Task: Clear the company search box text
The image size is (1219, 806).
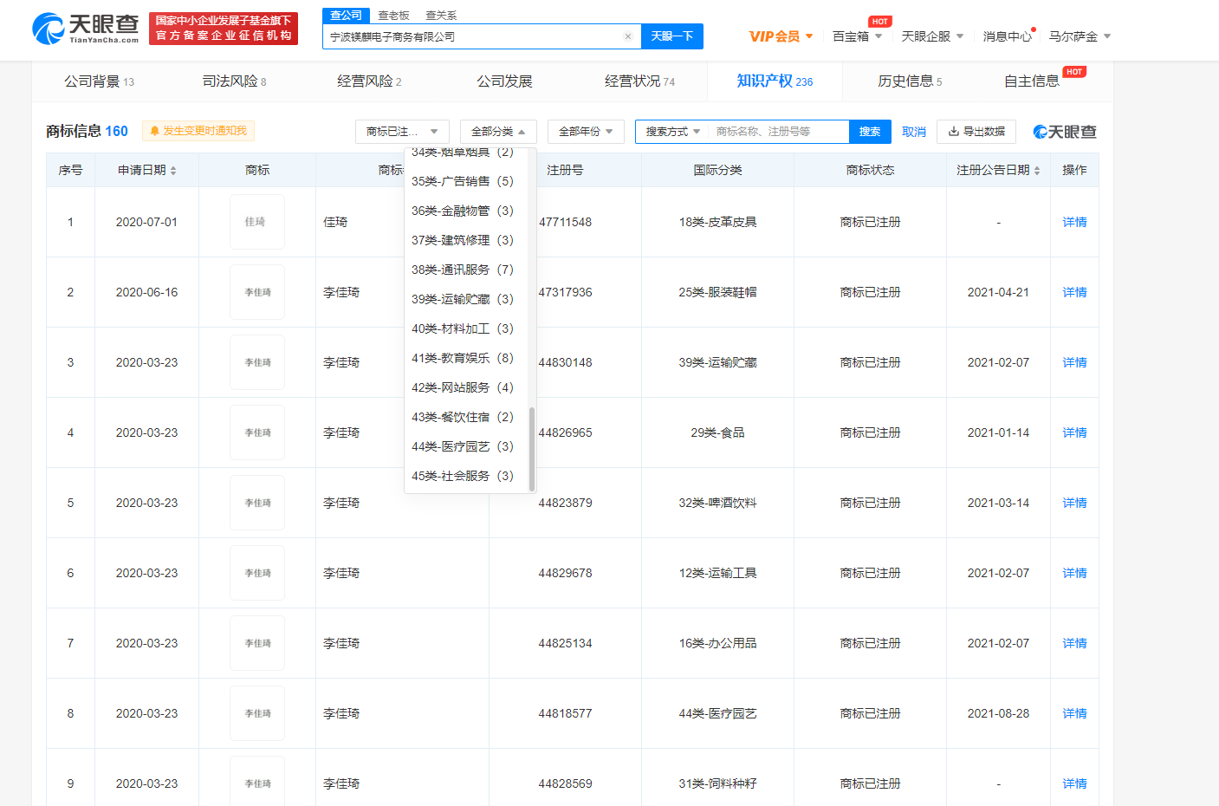Action: tap(627, 36)
